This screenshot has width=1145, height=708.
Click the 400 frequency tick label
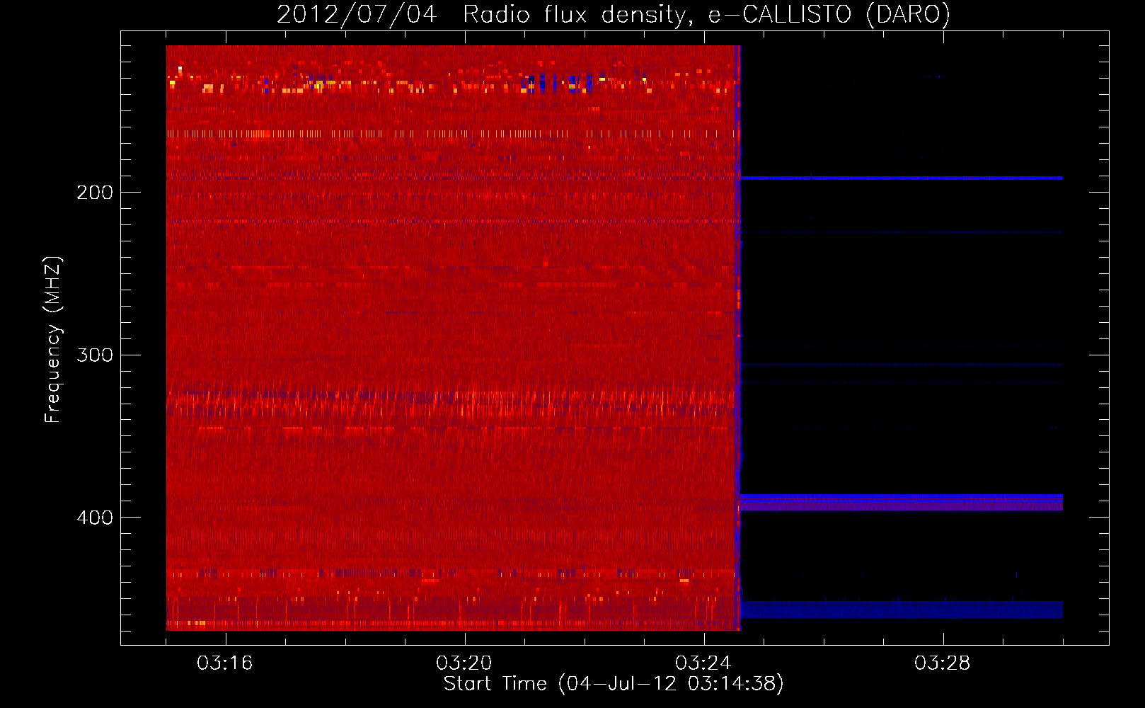click(95, 518)
